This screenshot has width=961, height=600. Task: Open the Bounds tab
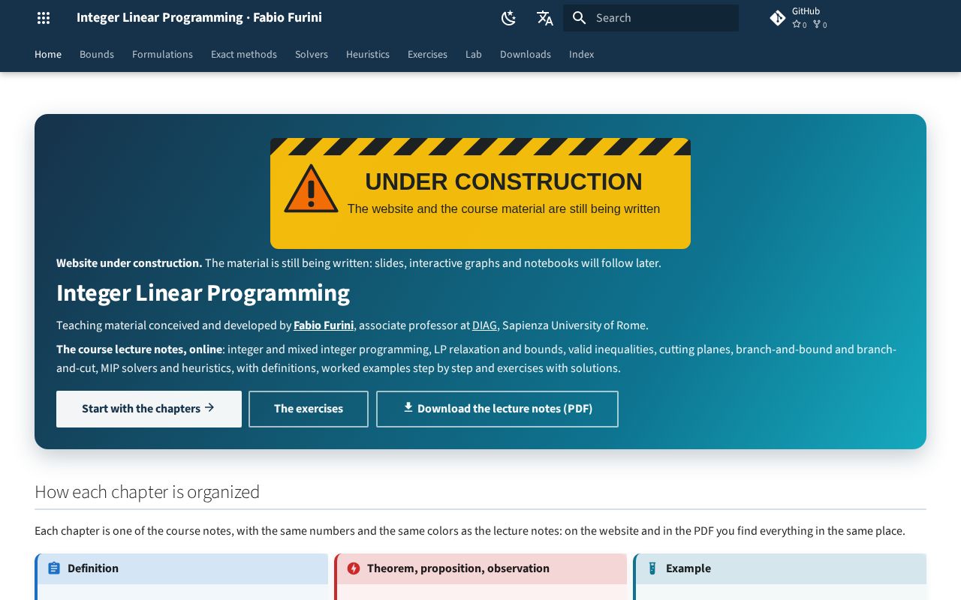(x=97, y=54)
